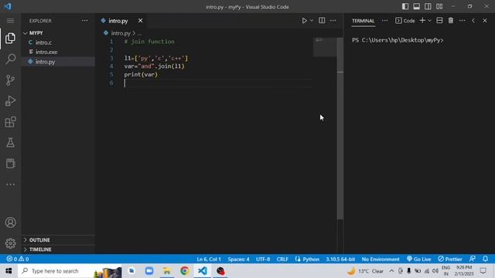The height and width of the screenshot is (278, 495).
Task: Create a new terminal with plus
Action: point(422,21)
